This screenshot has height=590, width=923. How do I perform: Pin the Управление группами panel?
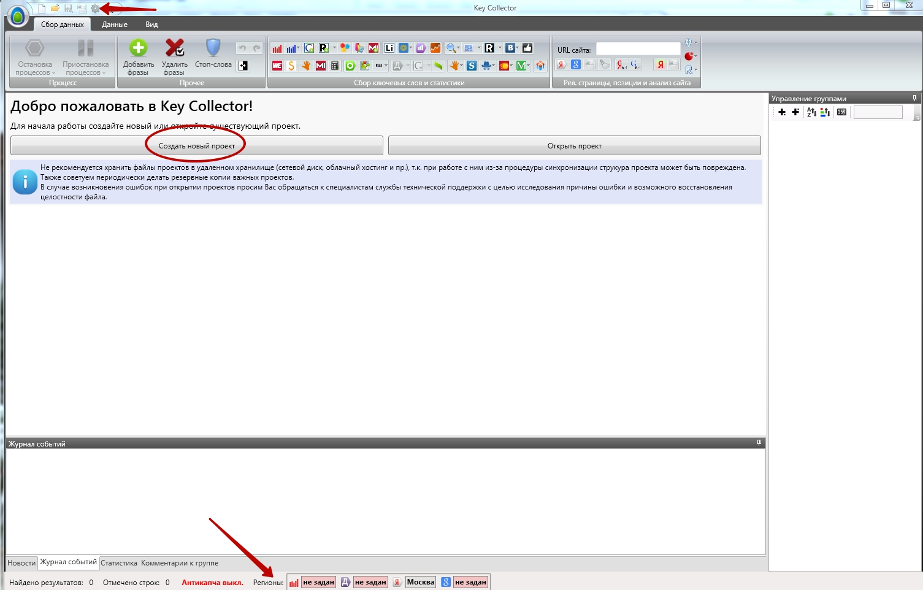[x=914, y=98]
